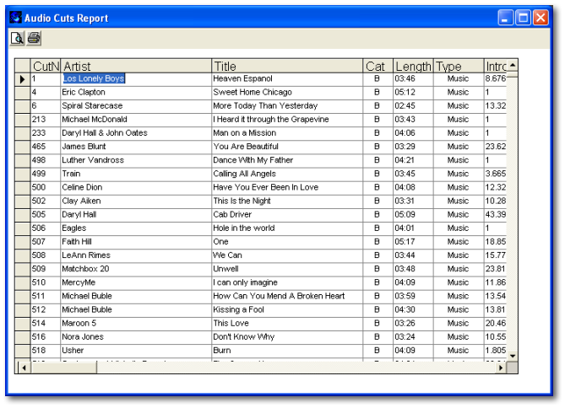Click the Audio Cuts Report title bar icon
This screenshot has width=565, height=408.
[x=15, y=17]
